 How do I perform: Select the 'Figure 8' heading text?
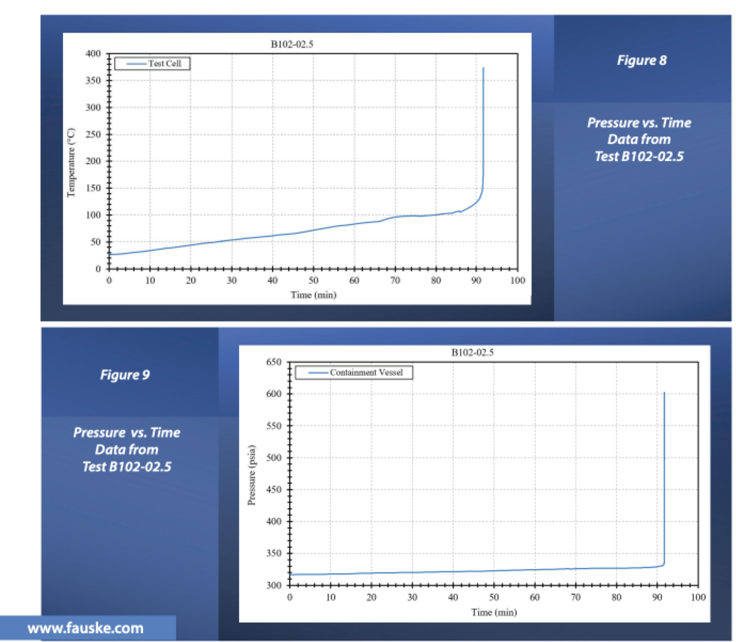[x=642, y=60]
